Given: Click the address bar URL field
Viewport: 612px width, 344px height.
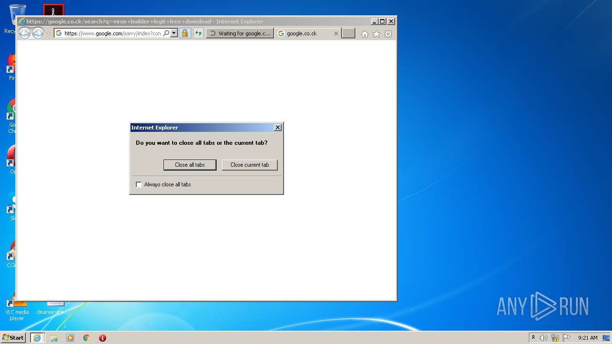Looking at the screenshot, I should [113, 33].
